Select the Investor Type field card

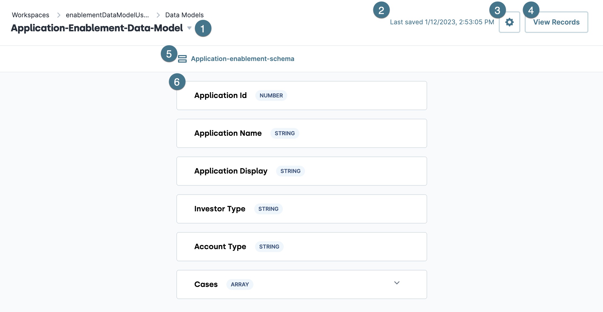coord(302,209)
